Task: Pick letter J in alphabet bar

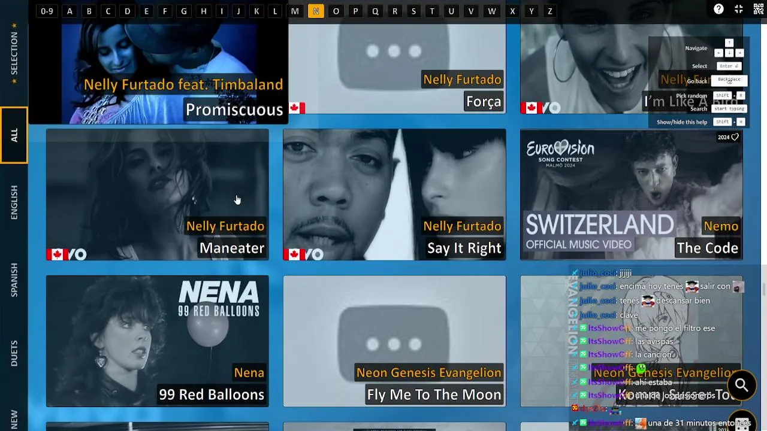Action: coord(238,11)
